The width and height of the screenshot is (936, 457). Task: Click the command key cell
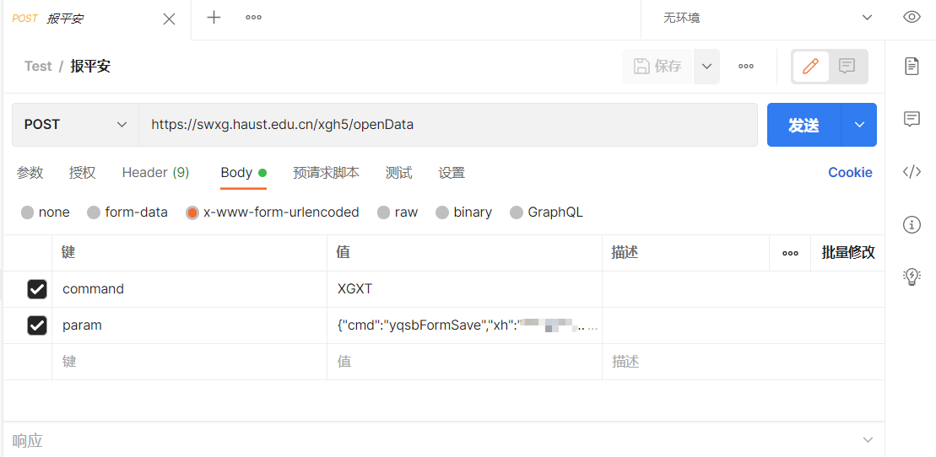[x=190, y=289]
